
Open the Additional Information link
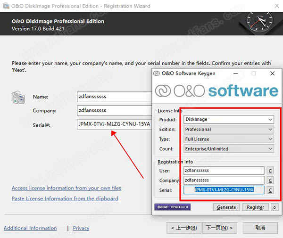[30, 228]
